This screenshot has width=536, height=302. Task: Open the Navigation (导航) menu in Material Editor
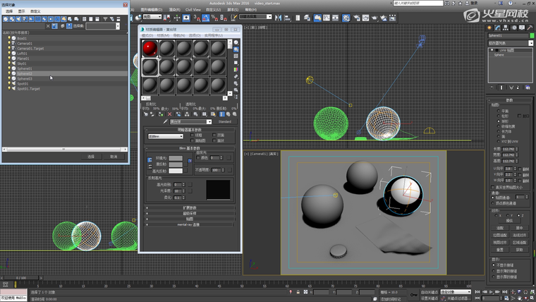click(180, 35)
